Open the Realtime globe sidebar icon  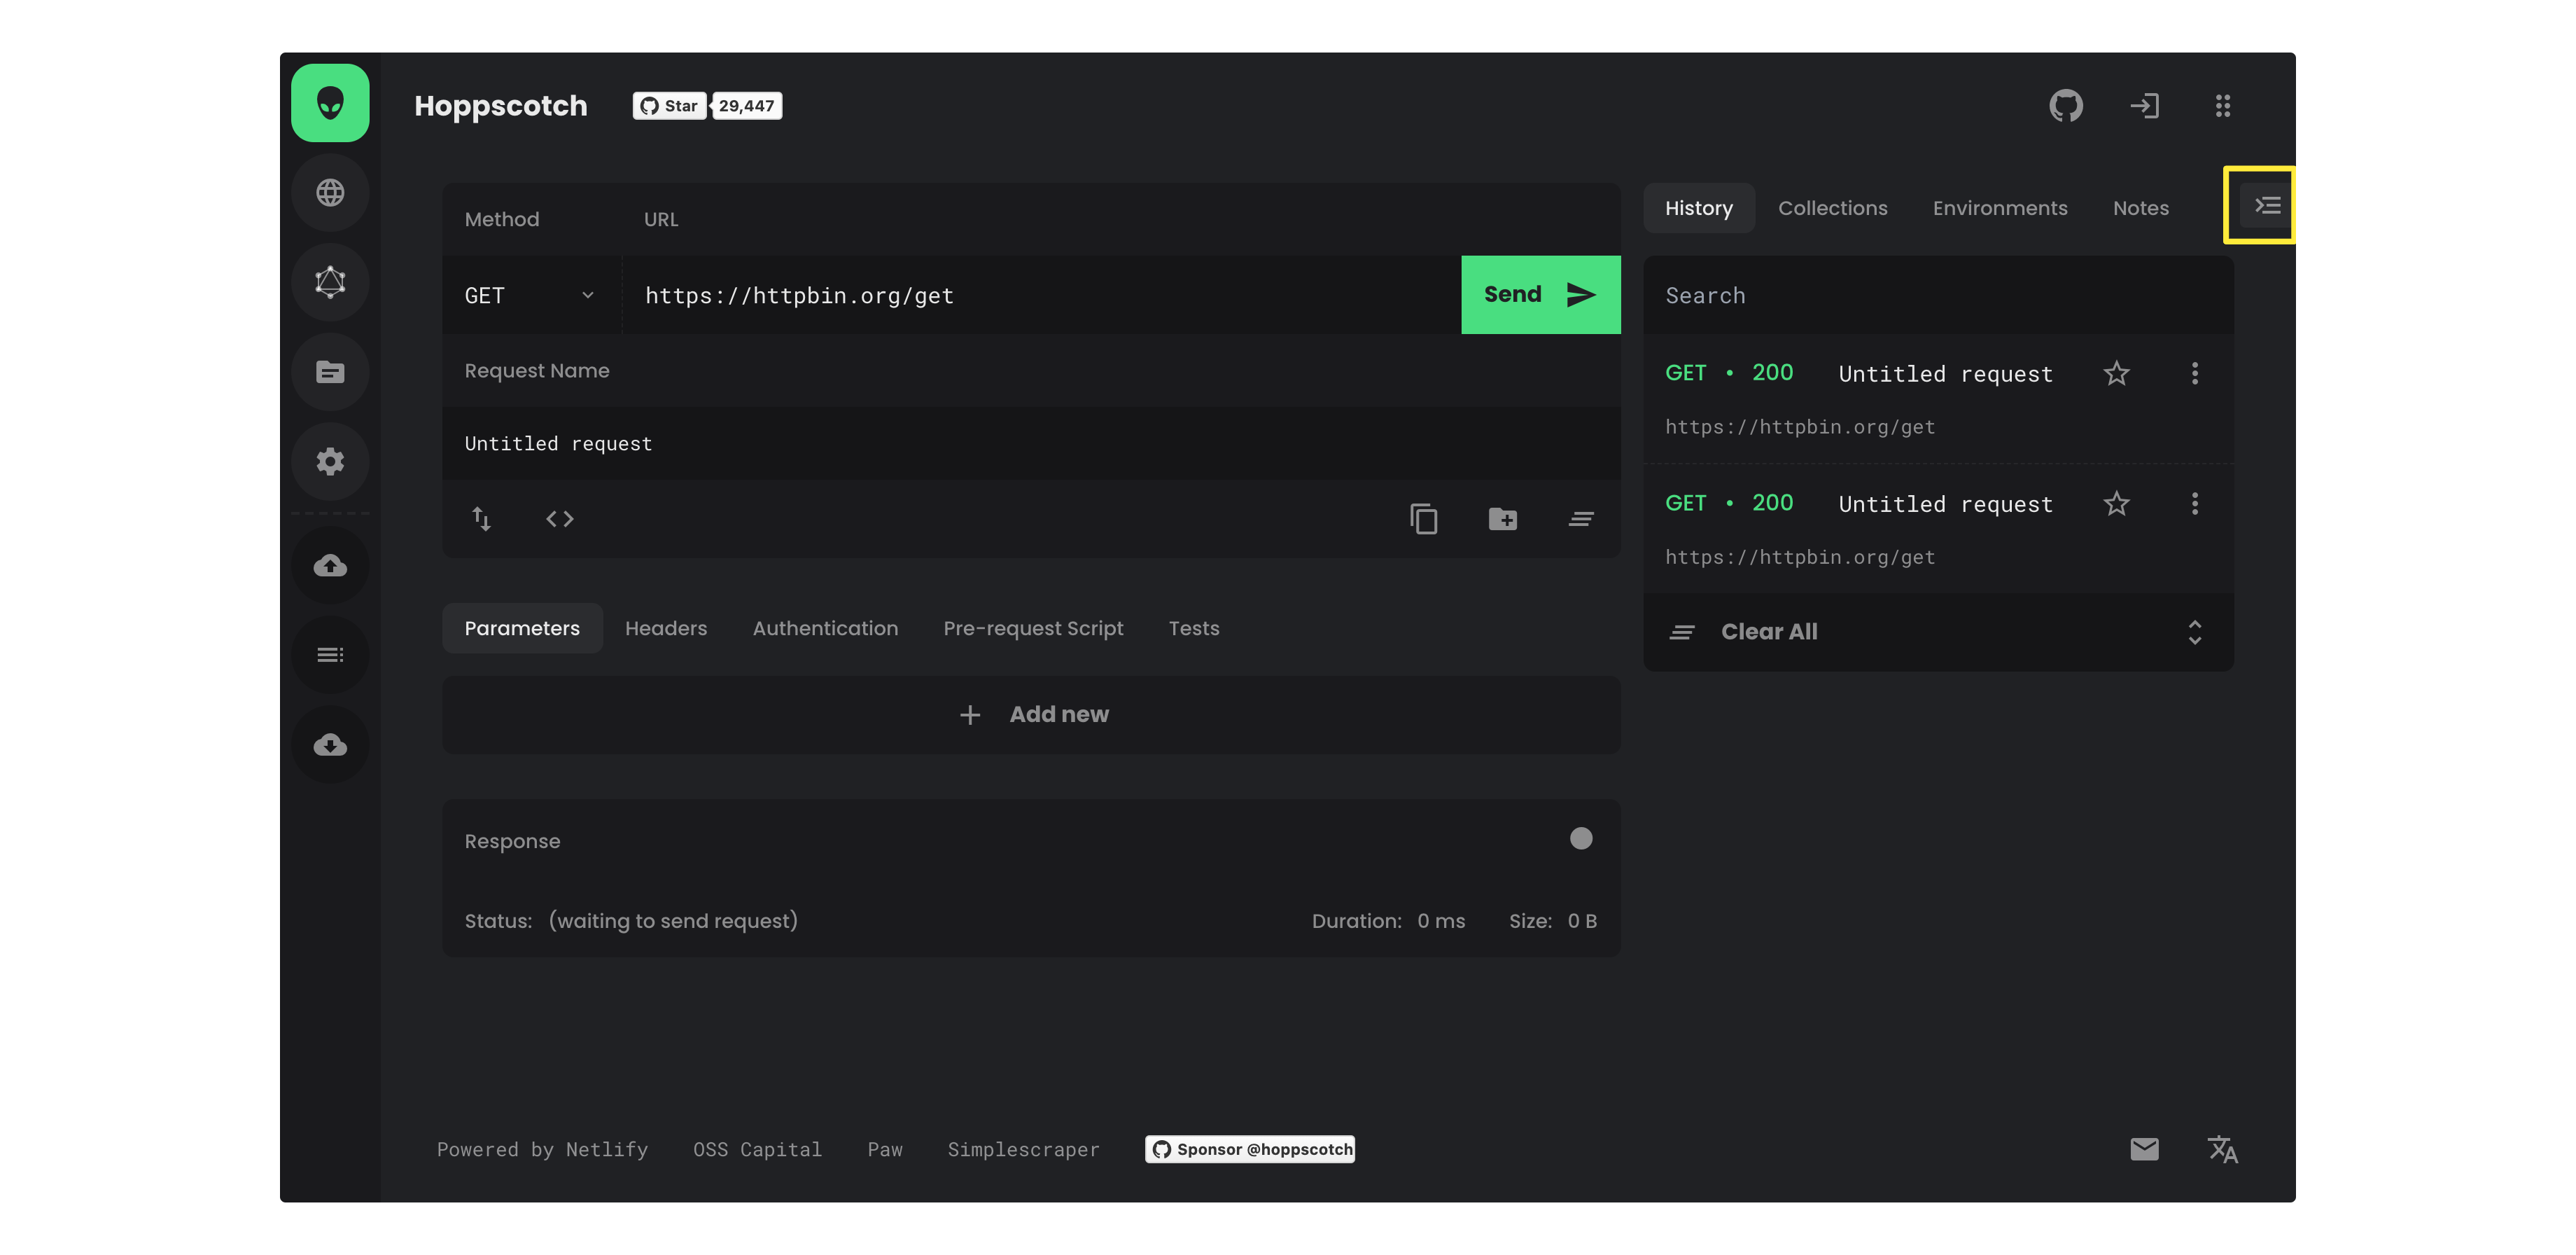[330, 192]
